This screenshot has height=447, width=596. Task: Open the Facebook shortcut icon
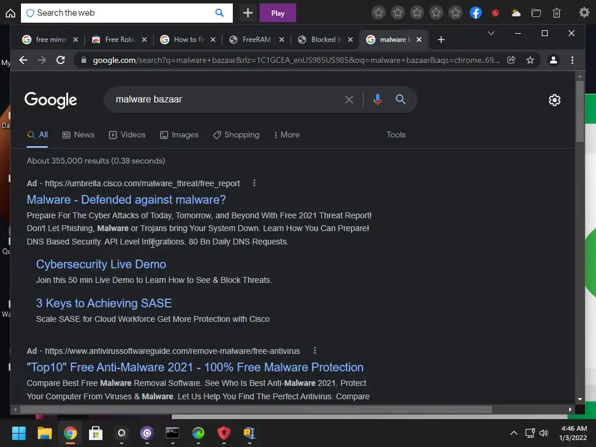click(x=476, y=13)
